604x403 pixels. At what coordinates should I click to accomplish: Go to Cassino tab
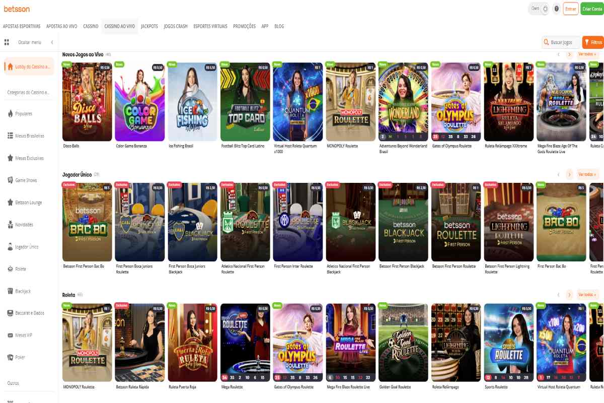pos(91,26)
